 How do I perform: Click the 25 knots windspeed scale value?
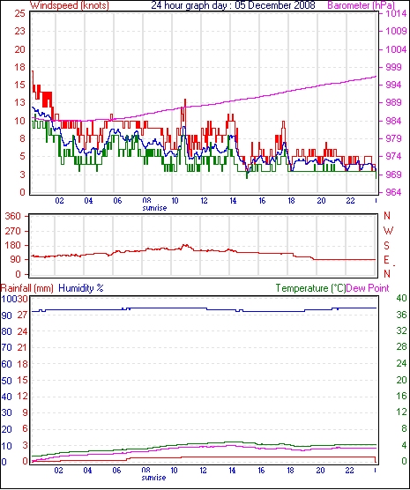[x=20, y=13]
